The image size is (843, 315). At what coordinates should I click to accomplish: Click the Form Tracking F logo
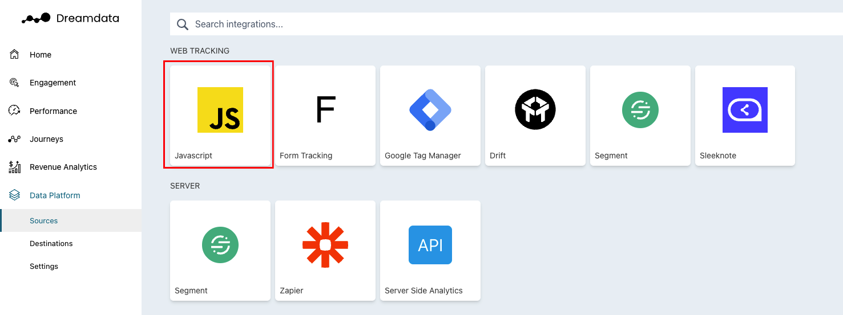click(325, 110)
